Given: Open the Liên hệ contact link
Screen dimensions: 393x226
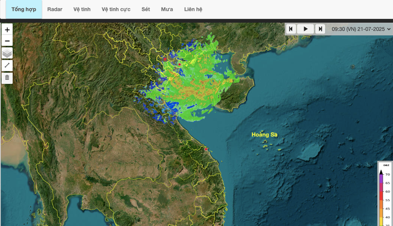Looking at the screenshot, I should pos(193,9).
